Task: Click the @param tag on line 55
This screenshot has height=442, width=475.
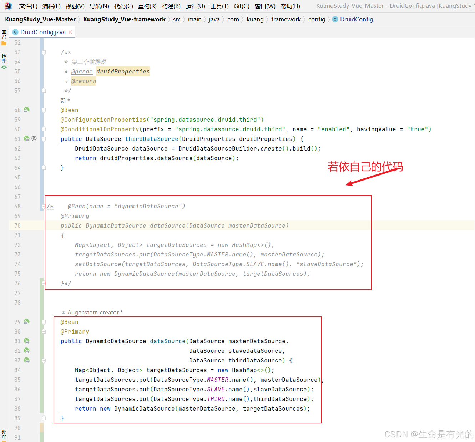Action: click(x=82, y=71)
